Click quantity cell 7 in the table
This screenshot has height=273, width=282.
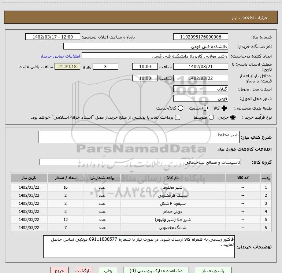pos(66,228)
